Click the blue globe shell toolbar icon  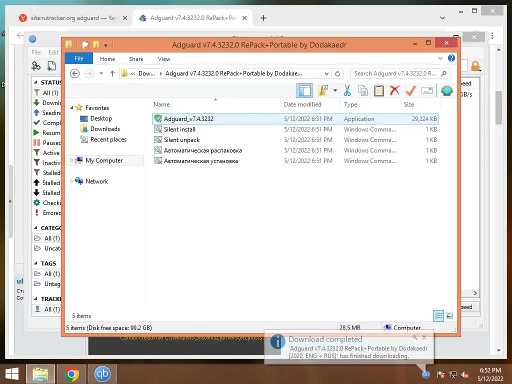point(446,90)
